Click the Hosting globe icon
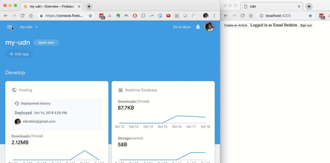Viewport: 330px width, 163px height. [x=14, y=90]
